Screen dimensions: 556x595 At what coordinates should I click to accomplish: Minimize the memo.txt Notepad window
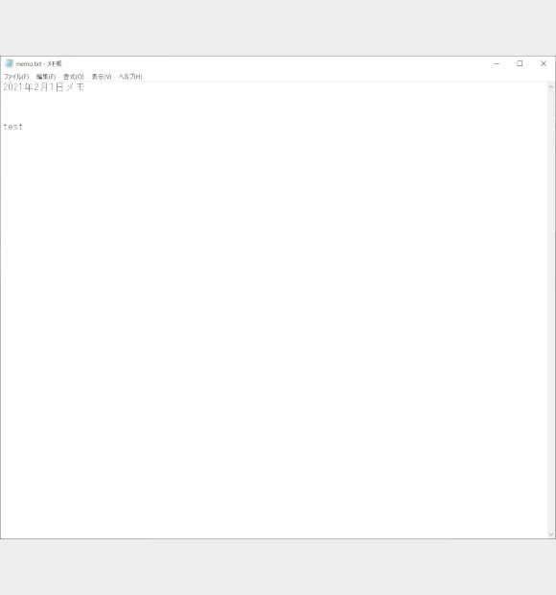497,63
